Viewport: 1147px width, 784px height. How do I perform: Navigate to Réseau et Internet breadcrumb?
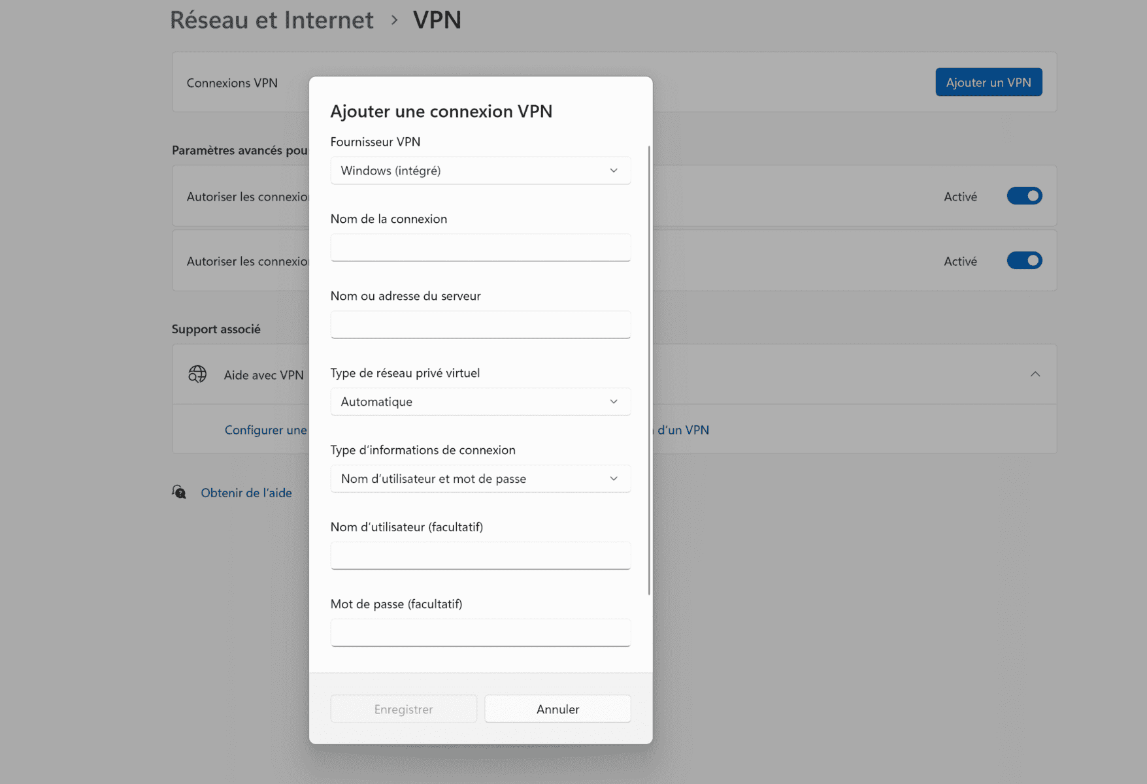[x=272, y=20]
